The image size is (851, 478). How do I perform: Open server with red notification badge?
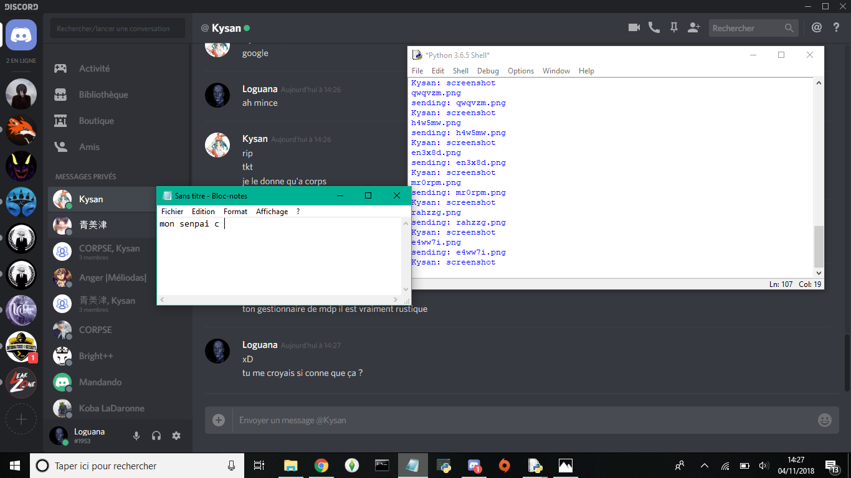click(21, 347)
